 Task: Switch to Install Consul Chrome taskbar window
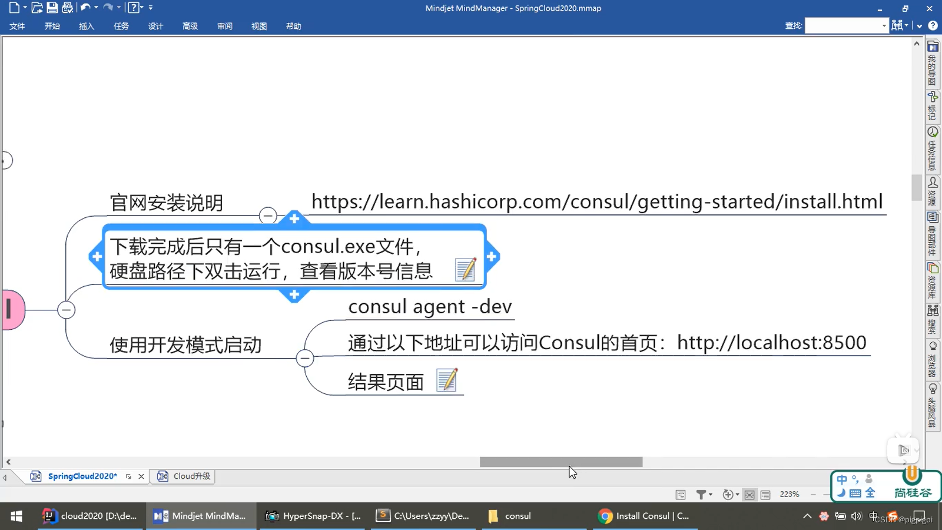click(644, 516)
